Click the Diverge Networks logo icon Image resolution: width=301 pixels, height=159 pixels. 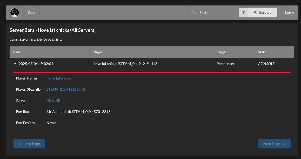pyautogui.click(x=15, y=12)
